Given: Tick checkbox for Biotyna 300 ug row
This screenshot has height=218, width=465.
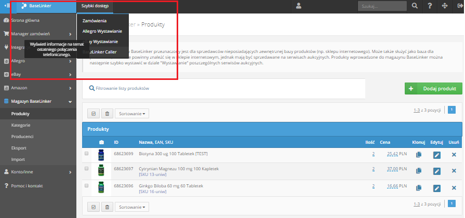Looking at the screenshot, I should click(86, 154).
